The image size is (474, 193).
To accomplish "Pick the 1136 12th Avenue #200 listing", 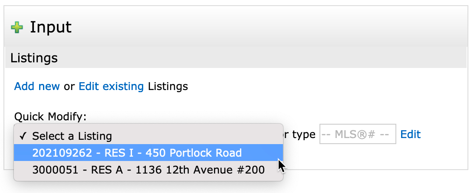I will pyautogui.click(x=148, y=170).
